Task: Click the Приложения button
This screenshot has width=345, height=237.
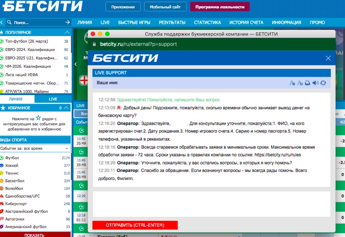Action: click(123, 7)
